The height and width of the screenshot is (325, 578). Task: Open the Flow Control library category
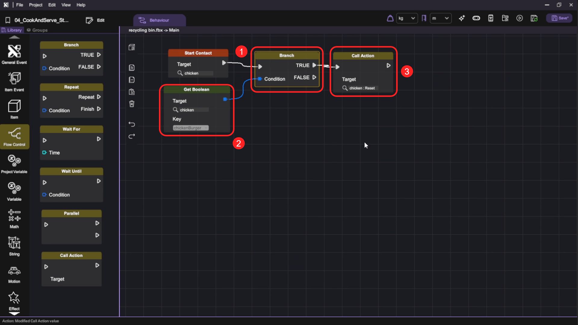click(14, 136)
